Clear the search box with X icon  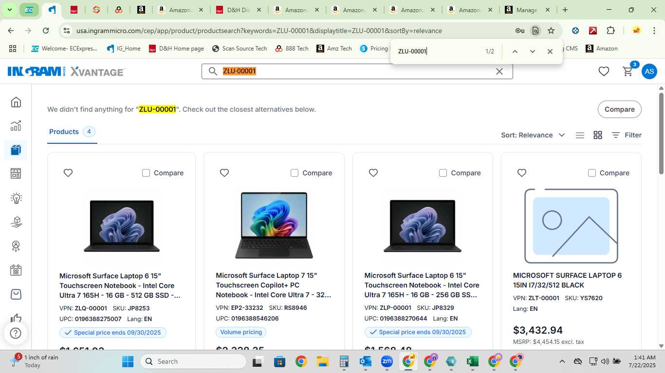tap(499, 71)
